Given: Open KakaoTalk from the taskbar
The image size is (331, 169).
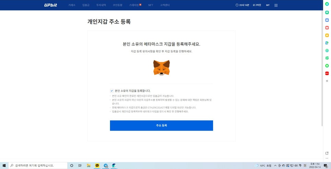Looking at the screenshot, I should click(97, 166).
